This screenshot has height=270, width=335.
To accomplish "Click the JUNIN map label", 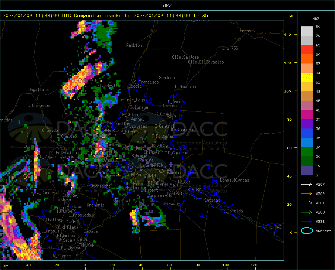I will click(x=150, y=176).
